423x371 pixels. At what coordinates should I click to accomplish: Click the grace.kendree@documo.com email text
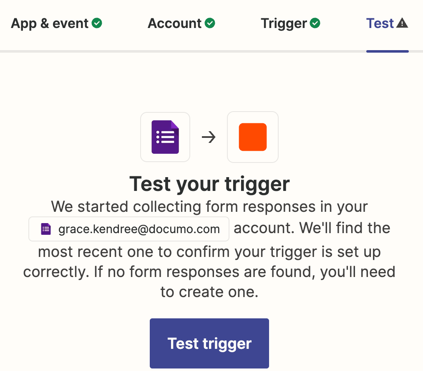click(139, 229)
